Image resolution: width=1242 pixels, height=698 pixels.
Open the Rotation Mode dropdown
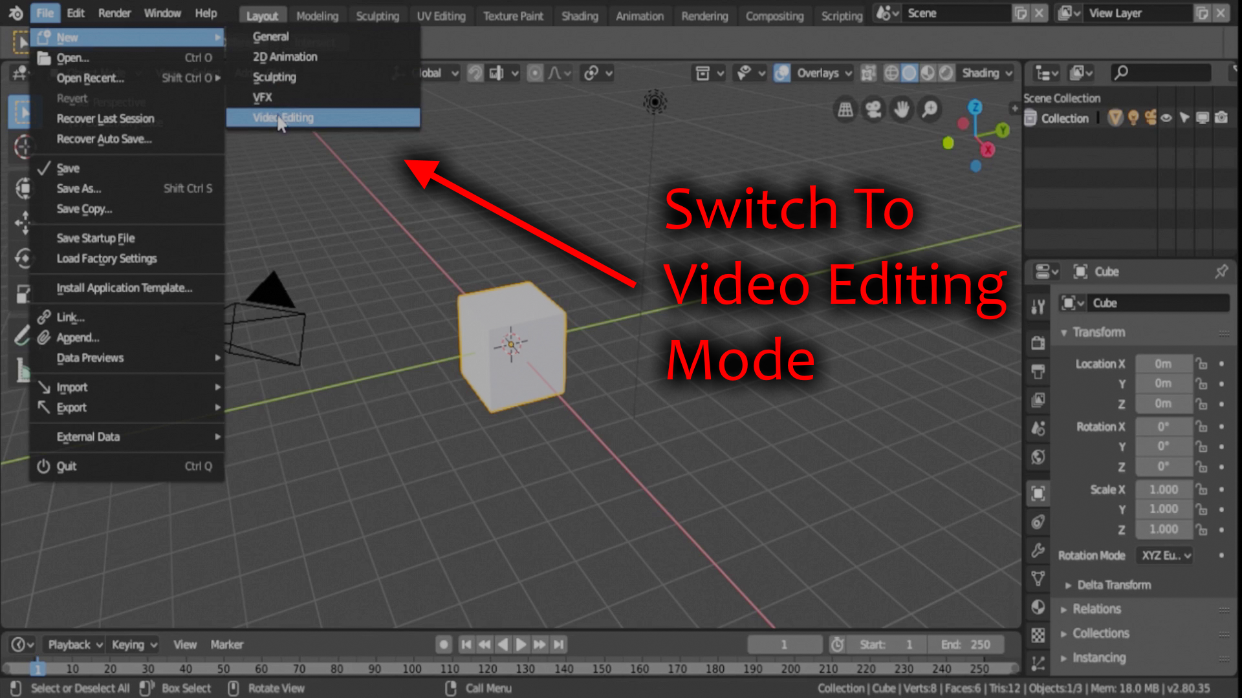pos(1164,555)
